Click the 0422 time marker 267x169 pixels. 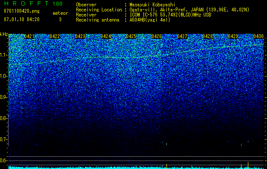[x=55, y=36]
